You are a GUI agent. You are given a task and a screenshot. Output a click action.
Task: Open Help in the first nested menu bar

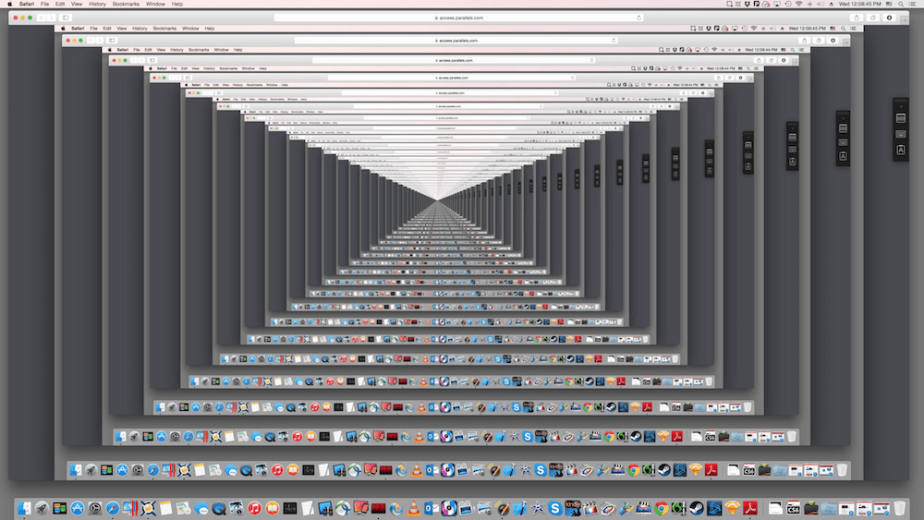209,29
